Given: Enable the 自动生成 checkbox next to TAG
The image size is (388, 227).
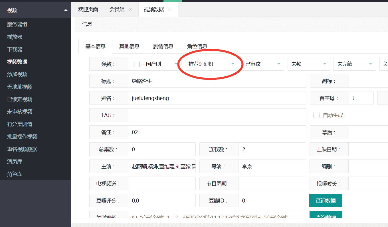Looking at the screenshot, I should pos(316,115).
